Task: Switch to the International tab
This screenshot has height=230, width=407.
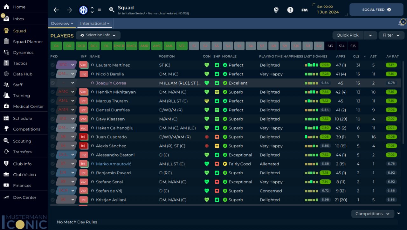Action: pos(95,23)
